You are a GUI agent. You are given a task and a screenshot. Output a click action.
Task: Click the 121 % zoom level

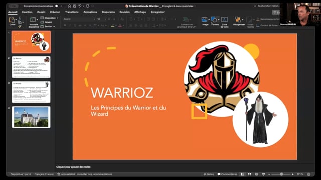click(x=300, y=174)
